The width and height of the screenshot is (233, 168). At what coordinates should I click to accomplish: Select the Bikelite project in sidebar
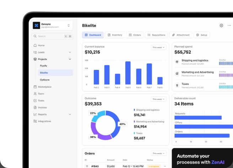pyautogui.click(x=55, y=73)
